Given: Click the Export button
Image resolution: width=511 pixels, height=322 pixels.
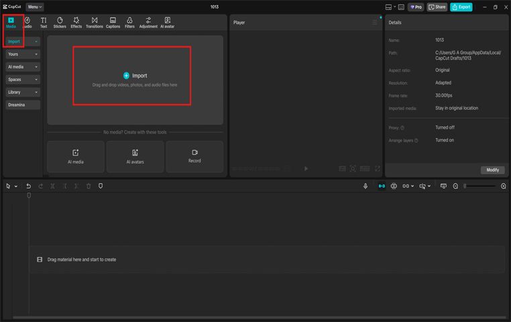Looking at the screenshot, I should (x=461, y=7).
